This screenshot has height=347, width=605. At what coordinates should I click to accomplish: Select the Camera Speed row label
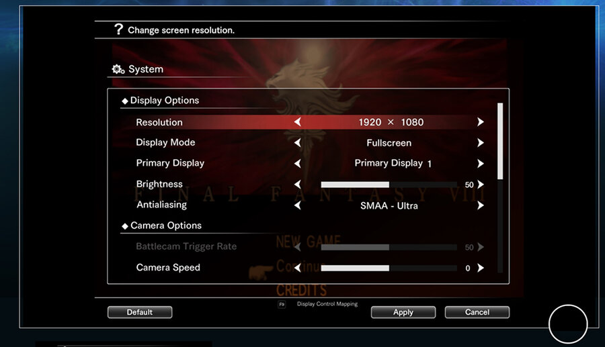click(168, 268)
